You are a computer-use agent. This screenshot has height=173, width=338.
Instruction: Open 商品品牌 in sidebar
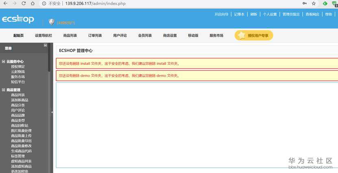tap(18, 115)
